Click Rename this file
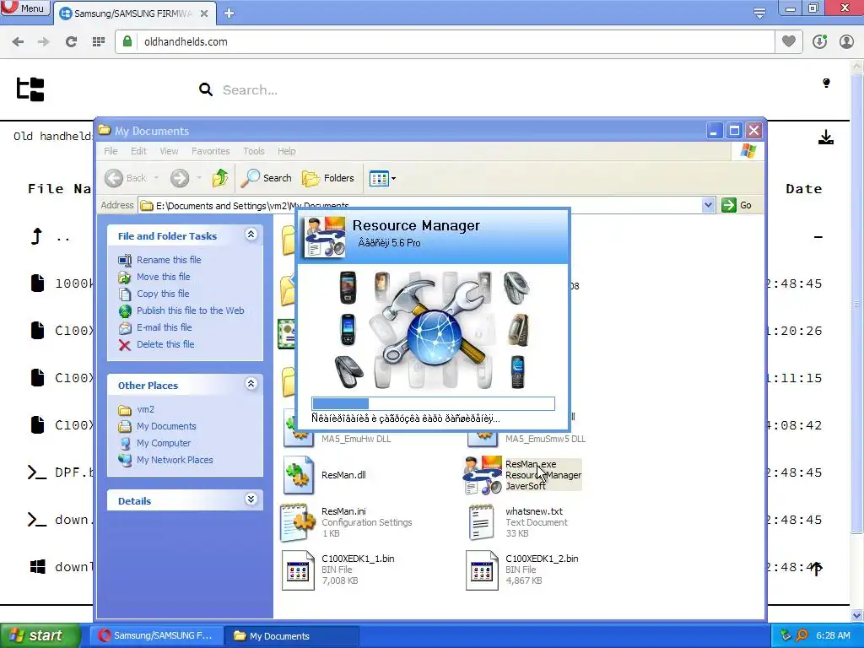This screenshot has width=864, height=648. tap(169, 260)
